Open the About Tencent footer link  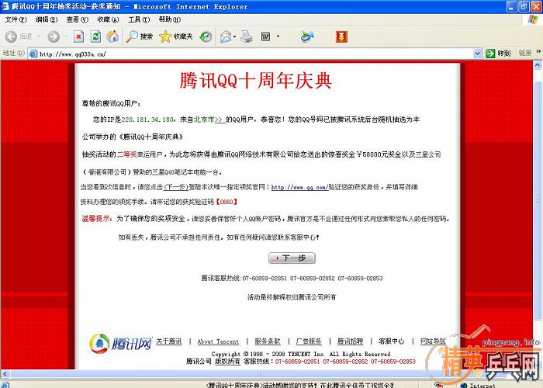[218, 341]
